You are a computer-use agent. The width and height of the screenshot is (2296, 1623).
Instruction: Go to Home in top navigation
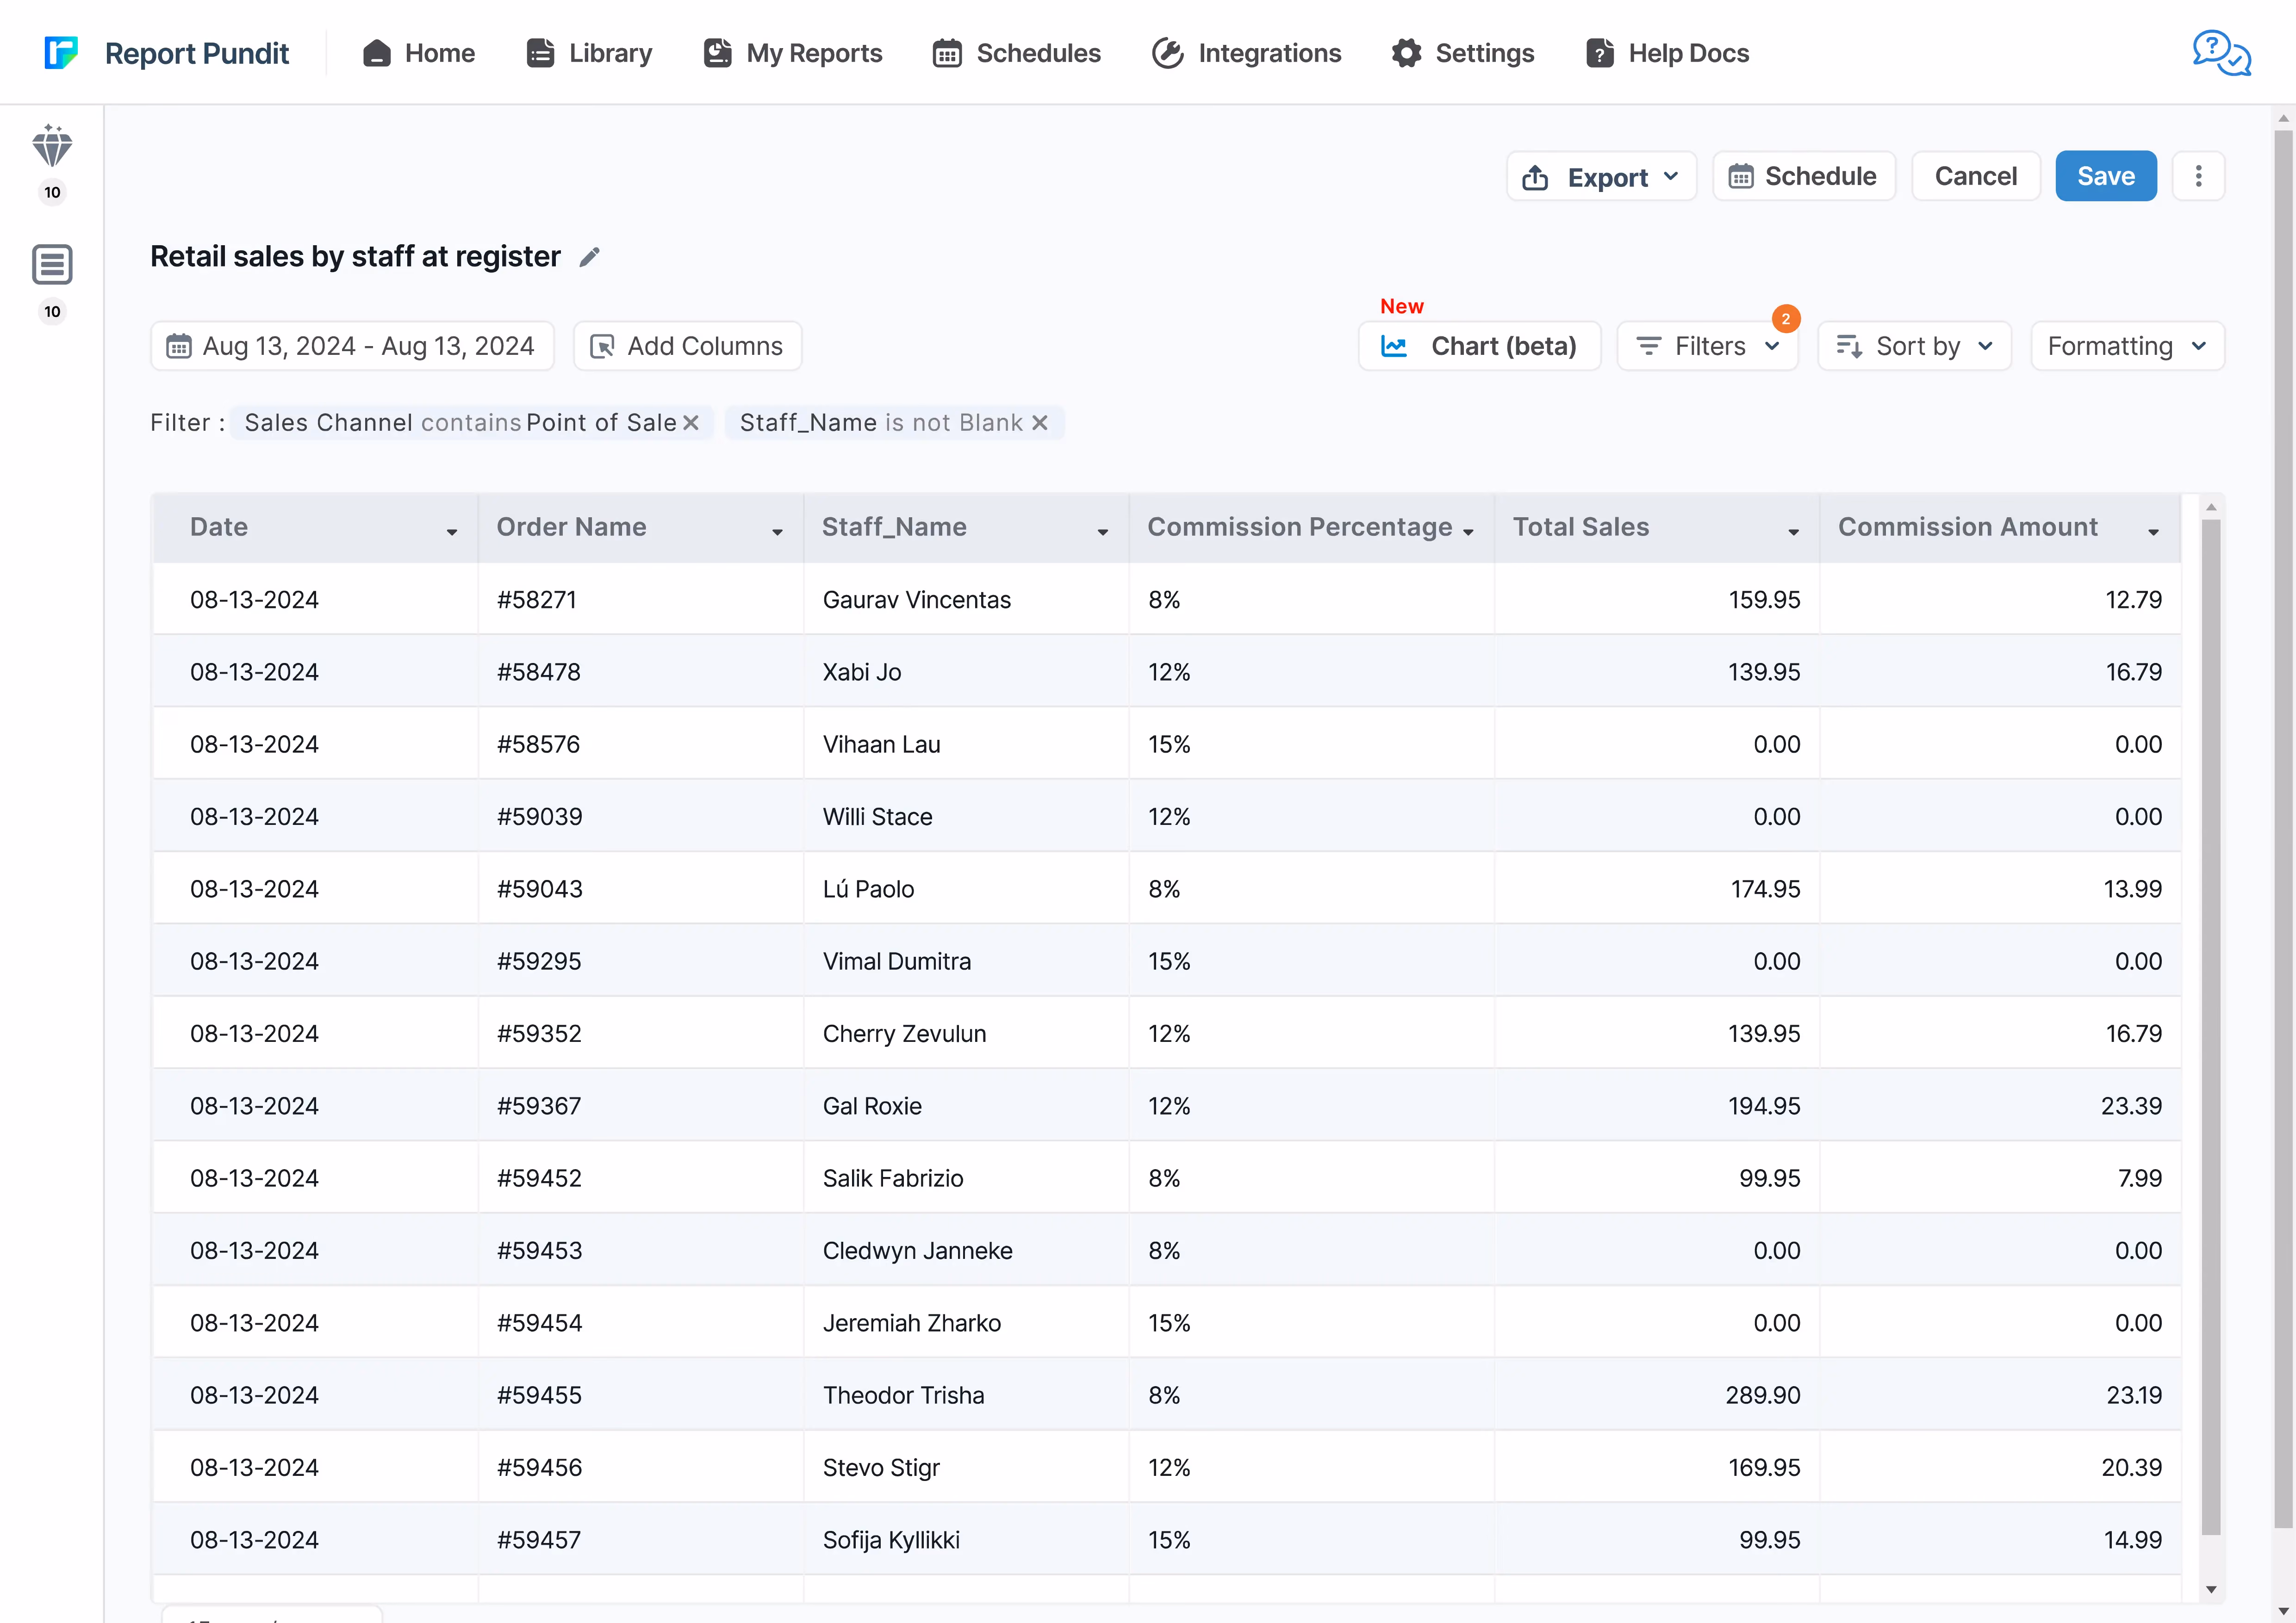coord(418,53)
